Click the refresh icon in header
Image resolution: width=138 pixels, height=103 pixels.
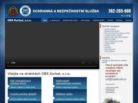coord(122,16)
